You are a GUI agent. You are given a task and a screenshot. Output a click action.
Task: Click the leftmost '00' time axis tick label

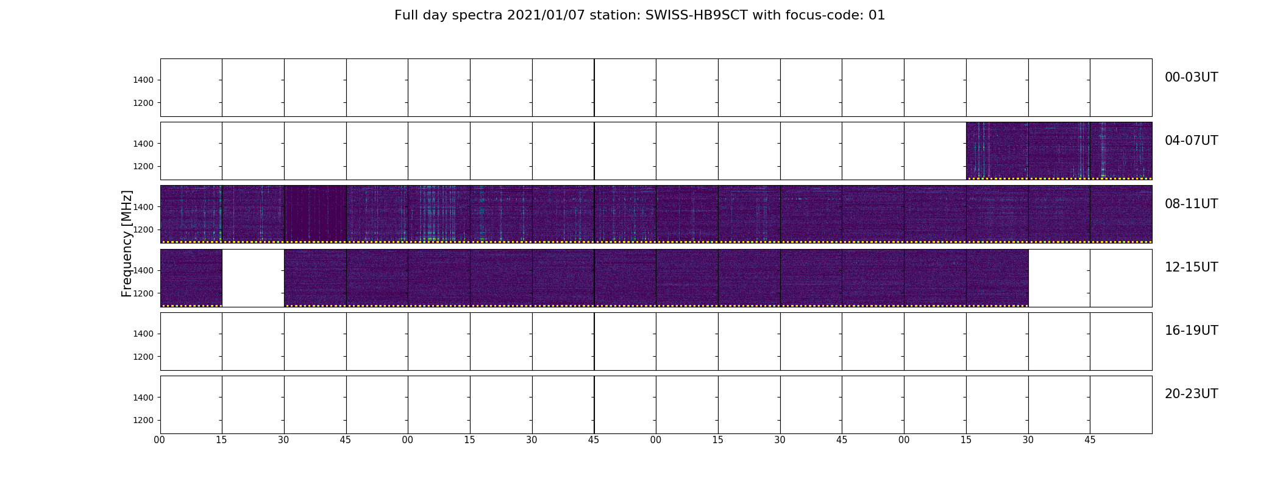click(160, 440)
